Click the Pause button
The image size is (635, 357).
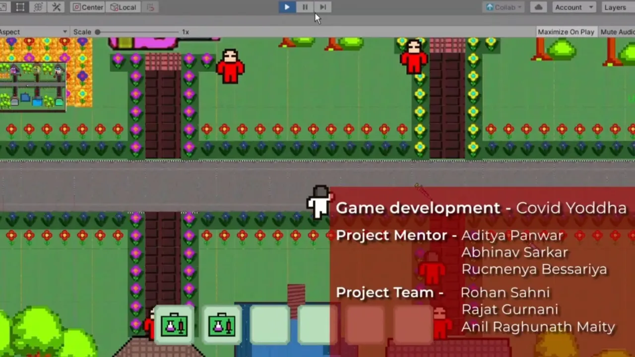point(305,7)
